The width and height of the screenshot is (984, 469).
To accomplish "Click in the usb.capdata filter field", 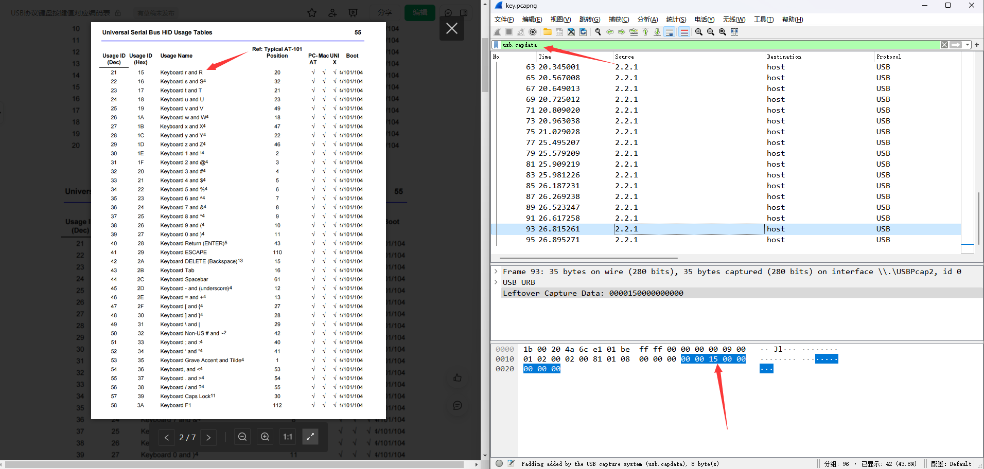I will (721, 45).
